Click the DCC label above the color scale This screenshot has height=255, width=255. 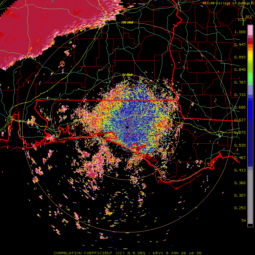click(x=249, y=17)
